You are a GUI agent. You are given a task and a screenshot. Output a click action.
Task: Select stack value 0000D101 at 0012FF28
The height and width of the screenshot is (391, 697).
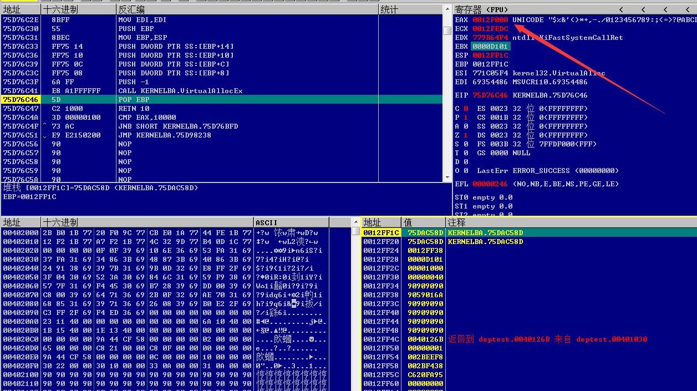point(425,259)
